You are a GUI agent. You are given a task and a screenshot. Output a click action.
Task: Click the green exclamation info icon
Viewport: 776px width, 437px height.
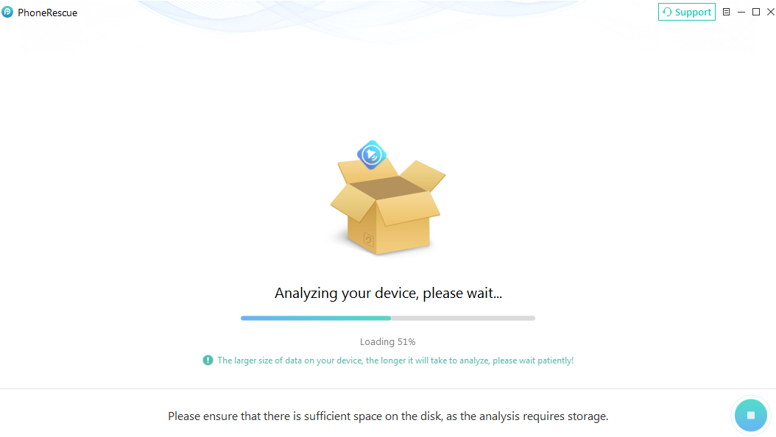tap(208, 360)
